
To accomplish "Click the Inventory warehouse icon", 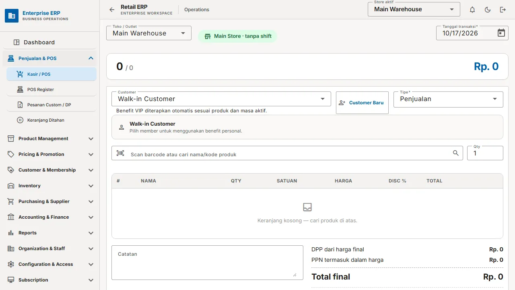I will tap(11, 186).
